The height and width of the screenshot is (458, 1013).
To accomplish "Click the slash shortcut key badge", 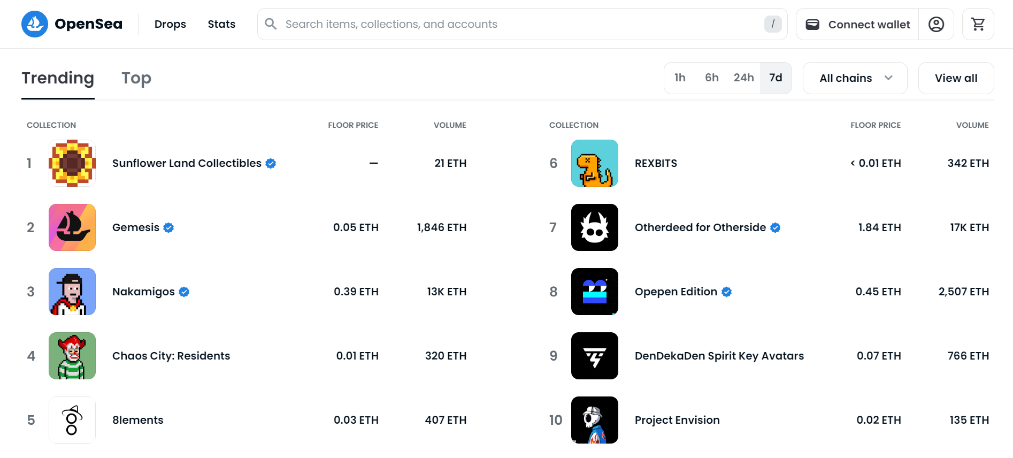I will pyautogui.click(x=773, y=24).
